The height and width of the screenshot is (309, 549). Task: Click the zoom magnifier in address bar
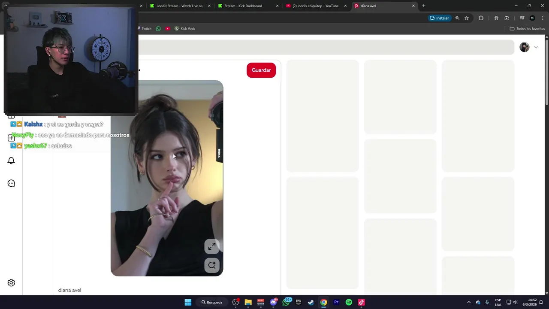457,18
